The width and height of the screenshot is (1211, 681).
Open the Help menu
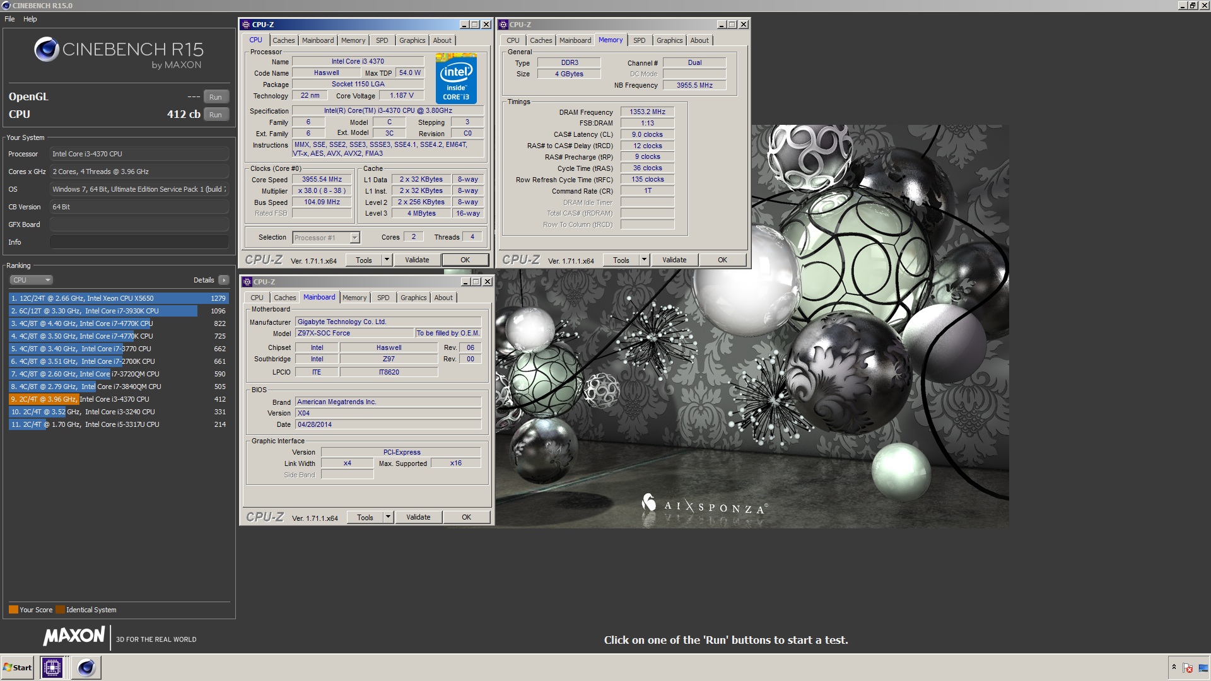click(30, 19)
